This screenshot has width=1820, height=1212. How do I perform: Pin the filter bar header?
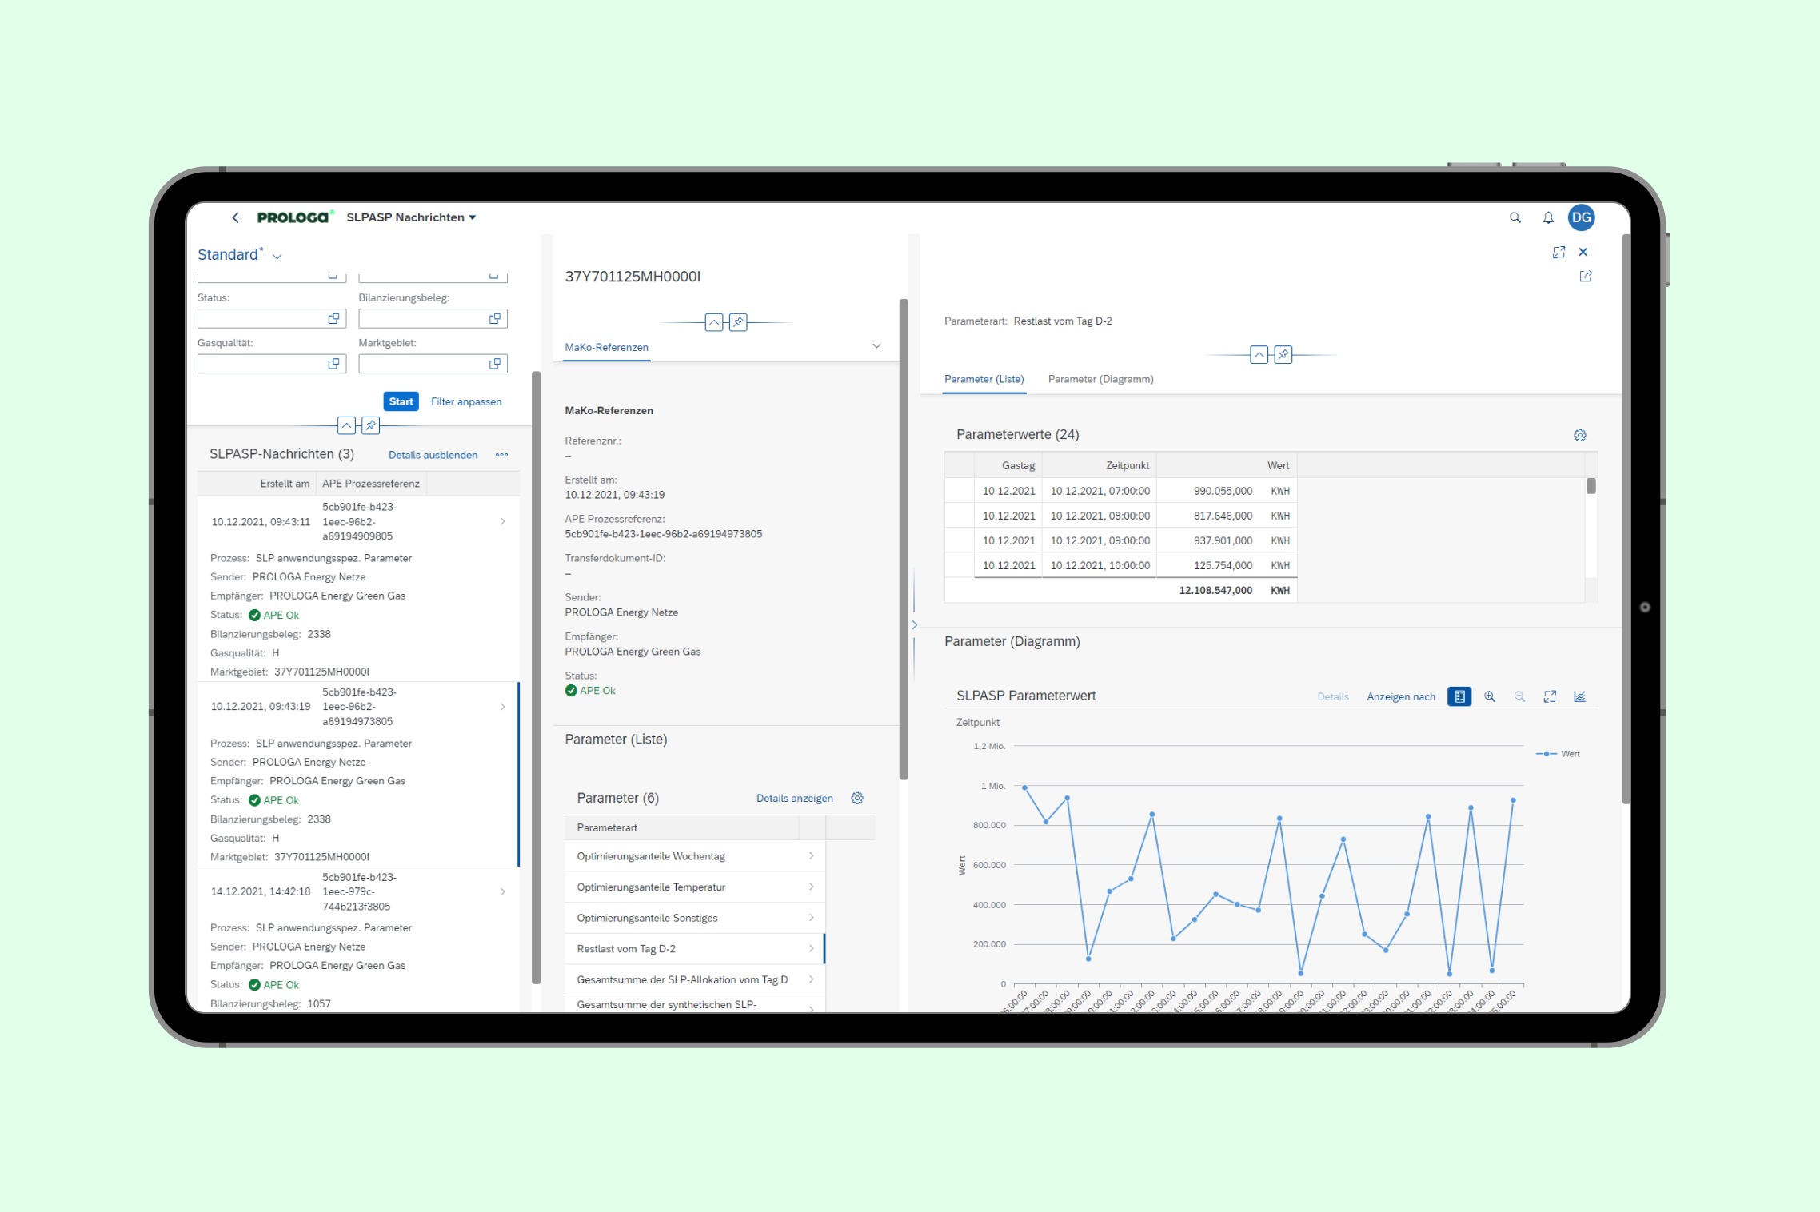(370, 425)
